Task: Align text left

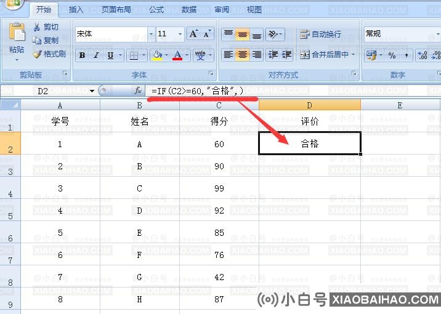Action: [229, 55]
